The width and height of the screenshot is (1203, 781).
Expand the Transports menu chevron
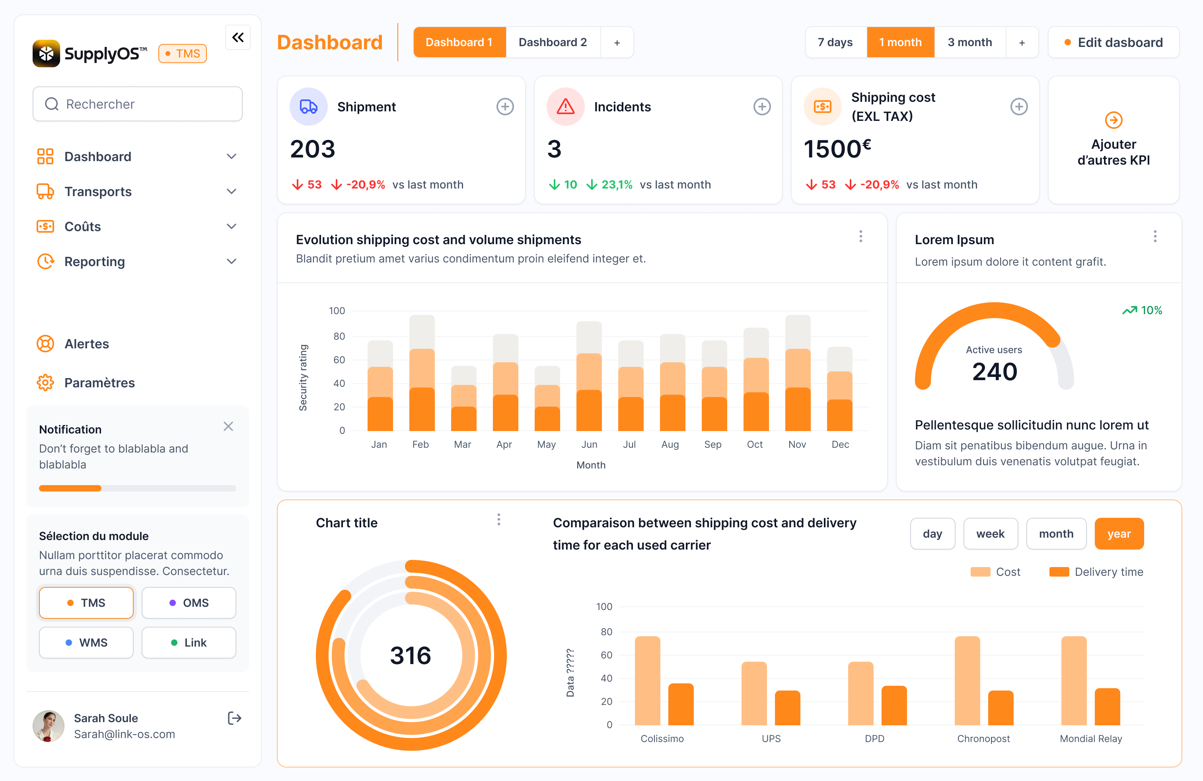pos(231,191)
